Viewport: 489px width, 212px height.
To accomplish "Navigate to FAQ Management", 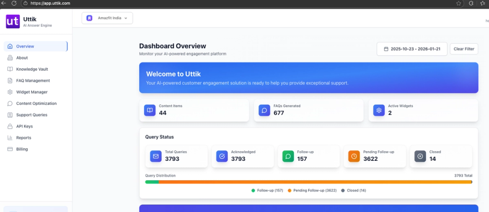I will click(36, 80).
